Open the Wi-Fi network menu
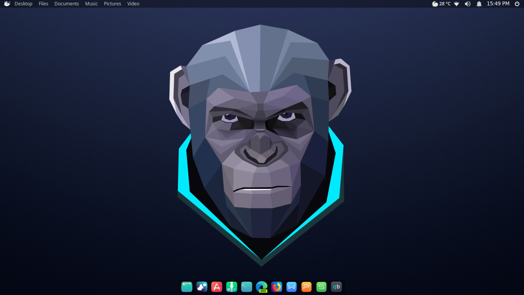The width and height of the screenshot is (524, 295). point(456,4)
